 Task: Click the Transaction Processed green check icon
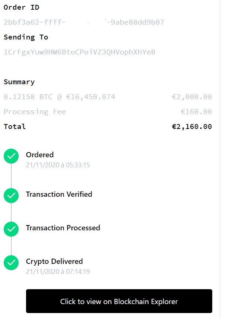[x=11, y=229]
